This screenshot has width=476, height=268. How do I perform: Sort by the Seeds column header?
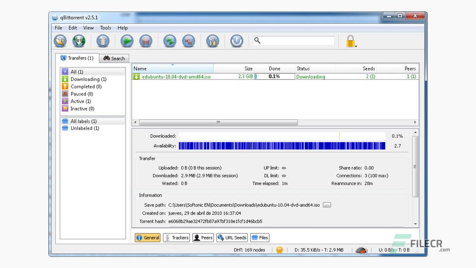click(x=356, y=68)
